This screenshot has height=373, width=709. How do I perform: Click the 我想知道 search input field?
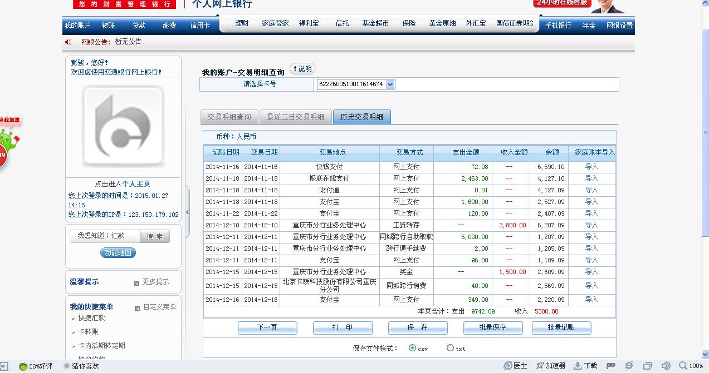105,236
